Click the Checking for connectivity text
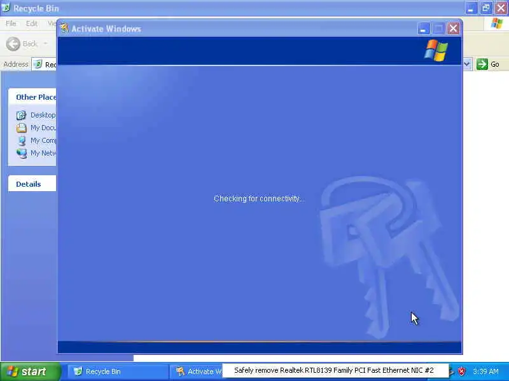 [259, 199]
